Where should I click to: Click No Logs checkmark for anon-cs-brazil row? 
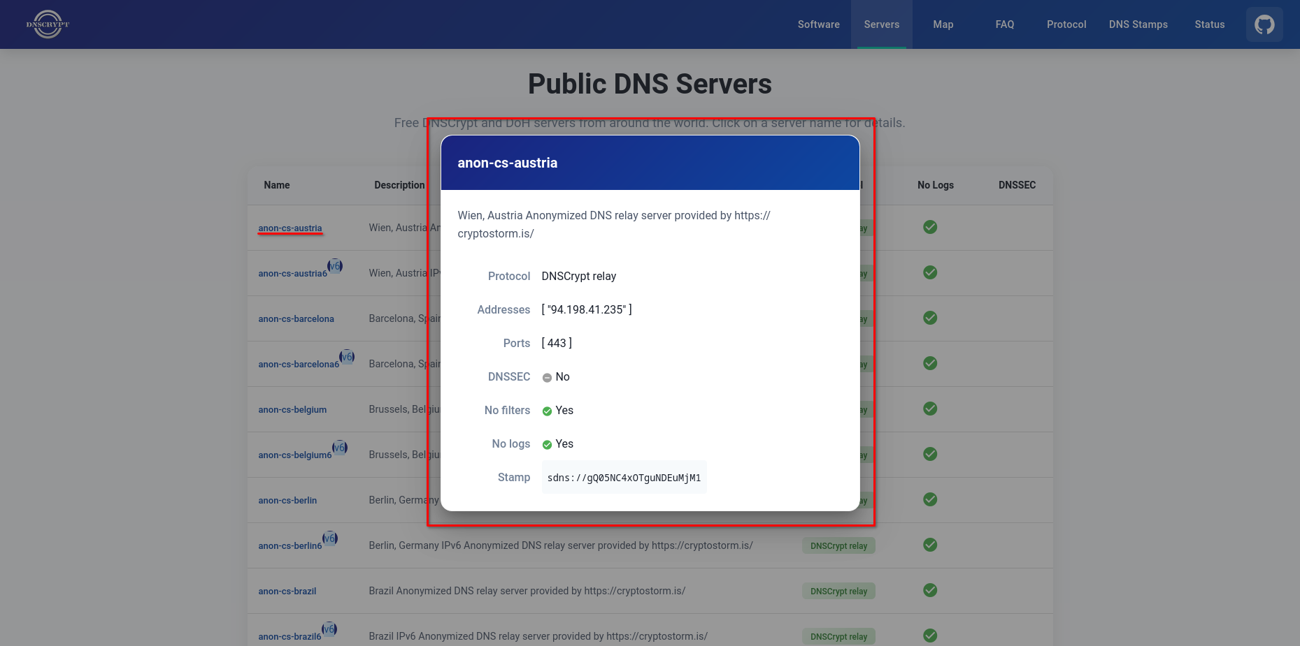pos(930,590)
